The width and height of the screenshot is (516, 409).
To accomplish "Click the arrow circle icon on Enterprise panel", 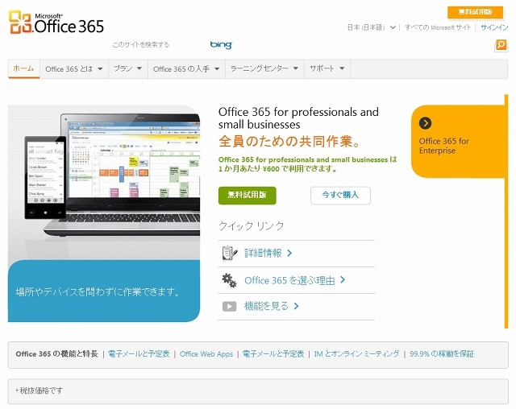I will (425, 123).
